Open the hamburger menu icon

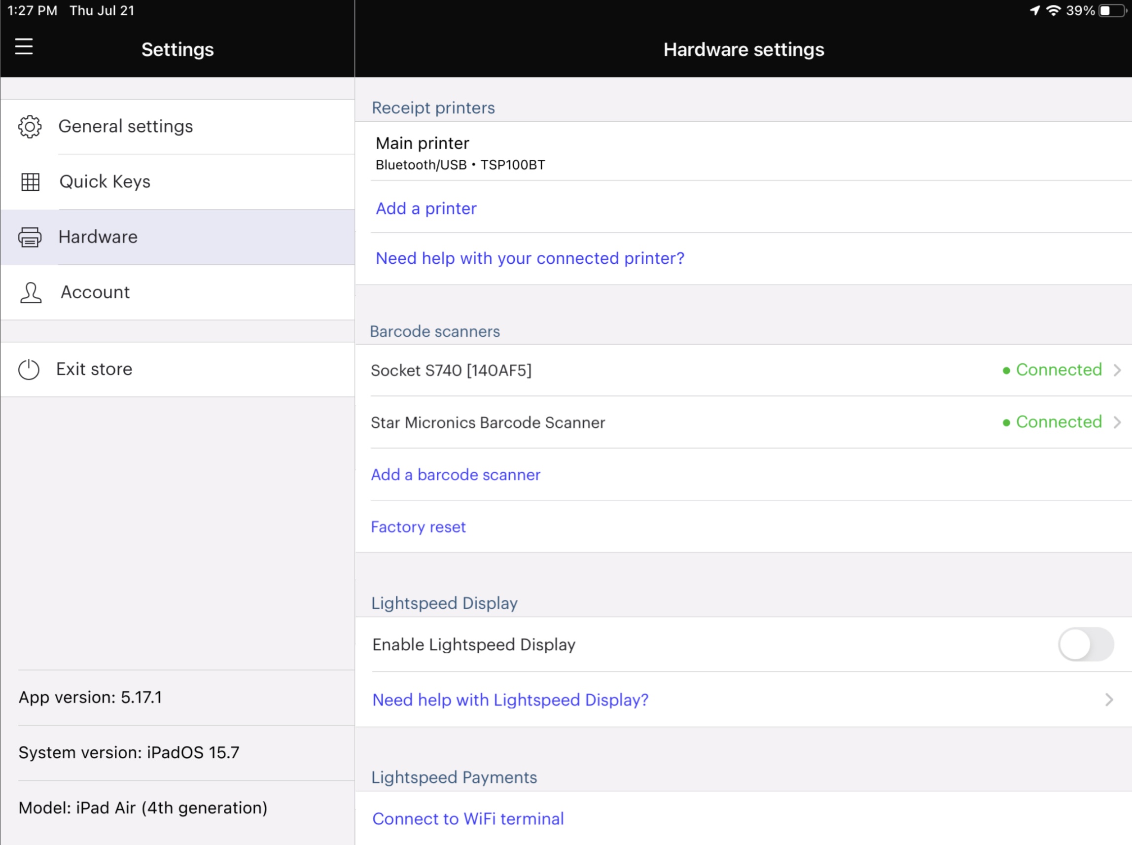pos(24,46)
